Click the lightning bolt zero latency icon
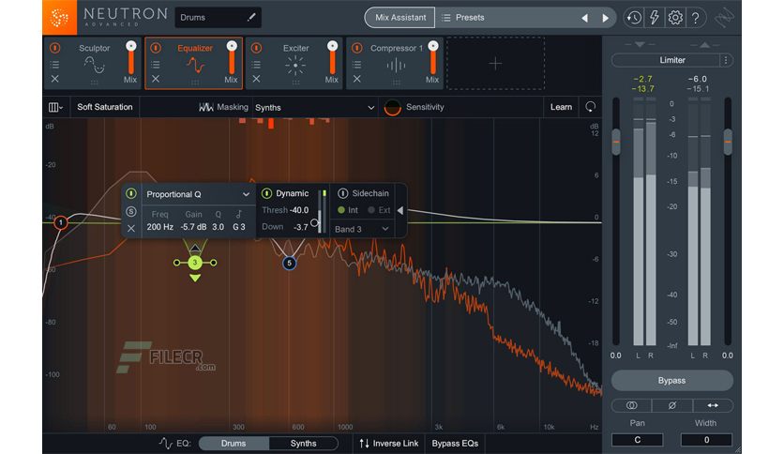This screenshot has width=784, height=454. click(x=654, y=18)
